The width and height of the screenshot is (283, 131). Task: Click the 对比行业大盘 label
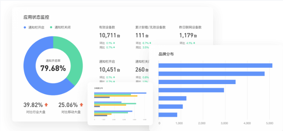36,112
